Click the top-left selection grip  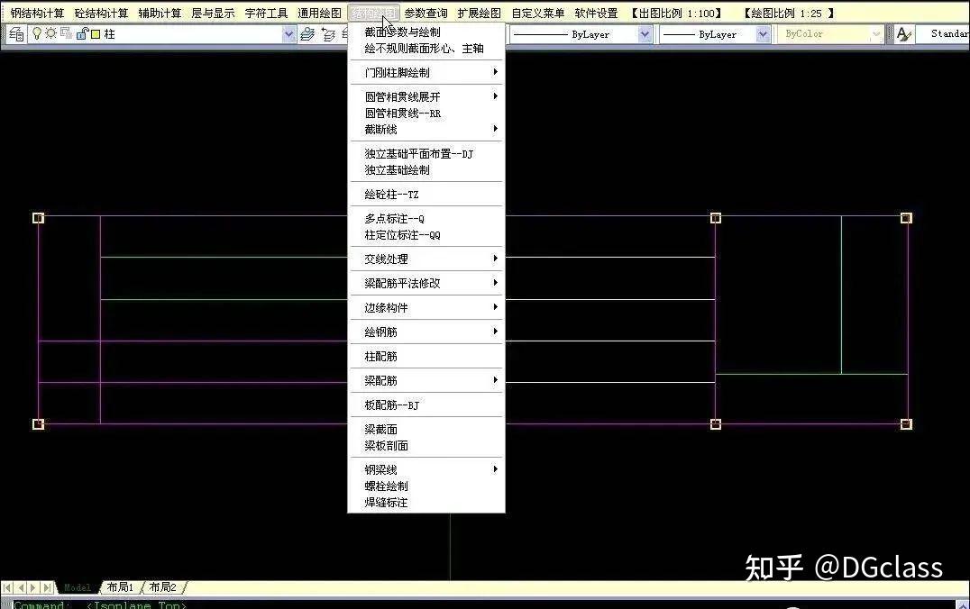pos(39,218)
